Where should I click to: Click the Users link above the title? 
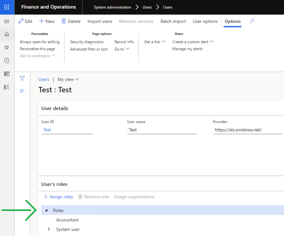tap(44, 79)
